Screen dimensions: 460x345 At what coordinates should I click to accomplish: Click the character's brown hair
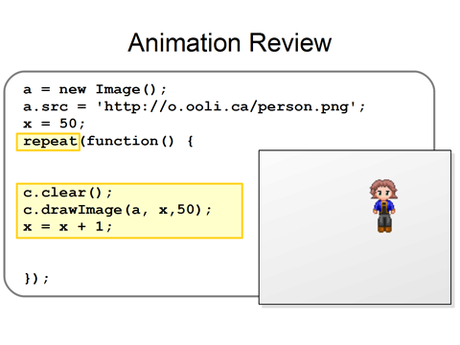click(383, 186)
